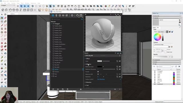Click Reset Color button
Viewport: 183px width, 103px height.
(166, 52)
